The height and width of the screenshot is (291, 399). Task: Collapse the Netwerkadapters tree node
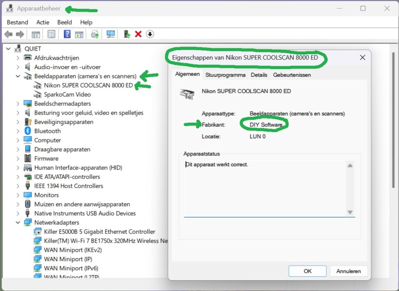[18, 223]
